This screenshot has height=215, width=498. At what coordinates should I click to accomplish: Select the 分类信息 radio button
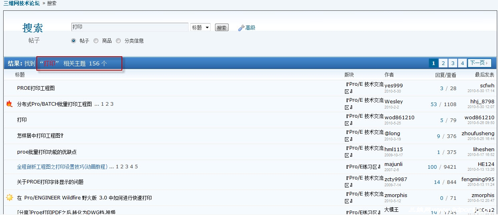[x=118, y=41]
